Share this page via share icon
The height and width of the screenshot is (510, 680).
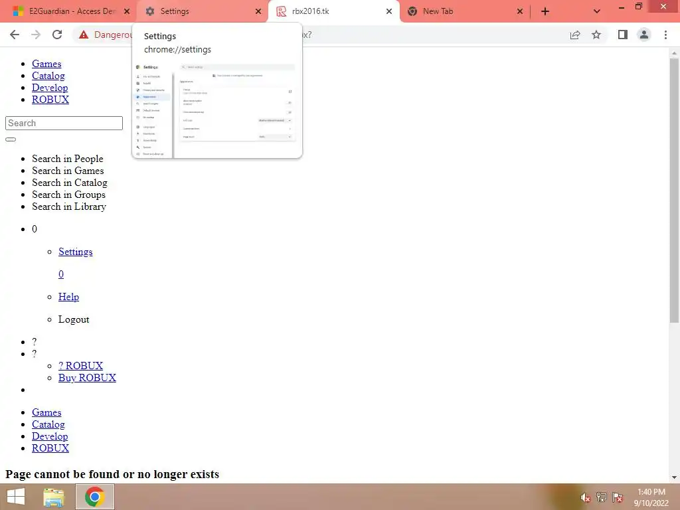[575, 35]
